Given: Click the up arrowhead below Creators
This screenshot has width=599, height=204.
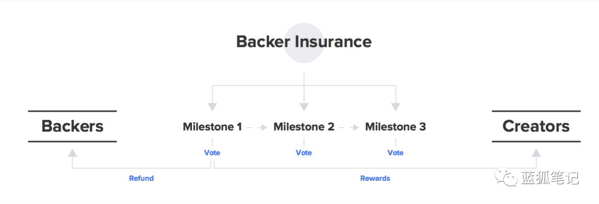Looking at the screenshot, I should coord(536,153).
